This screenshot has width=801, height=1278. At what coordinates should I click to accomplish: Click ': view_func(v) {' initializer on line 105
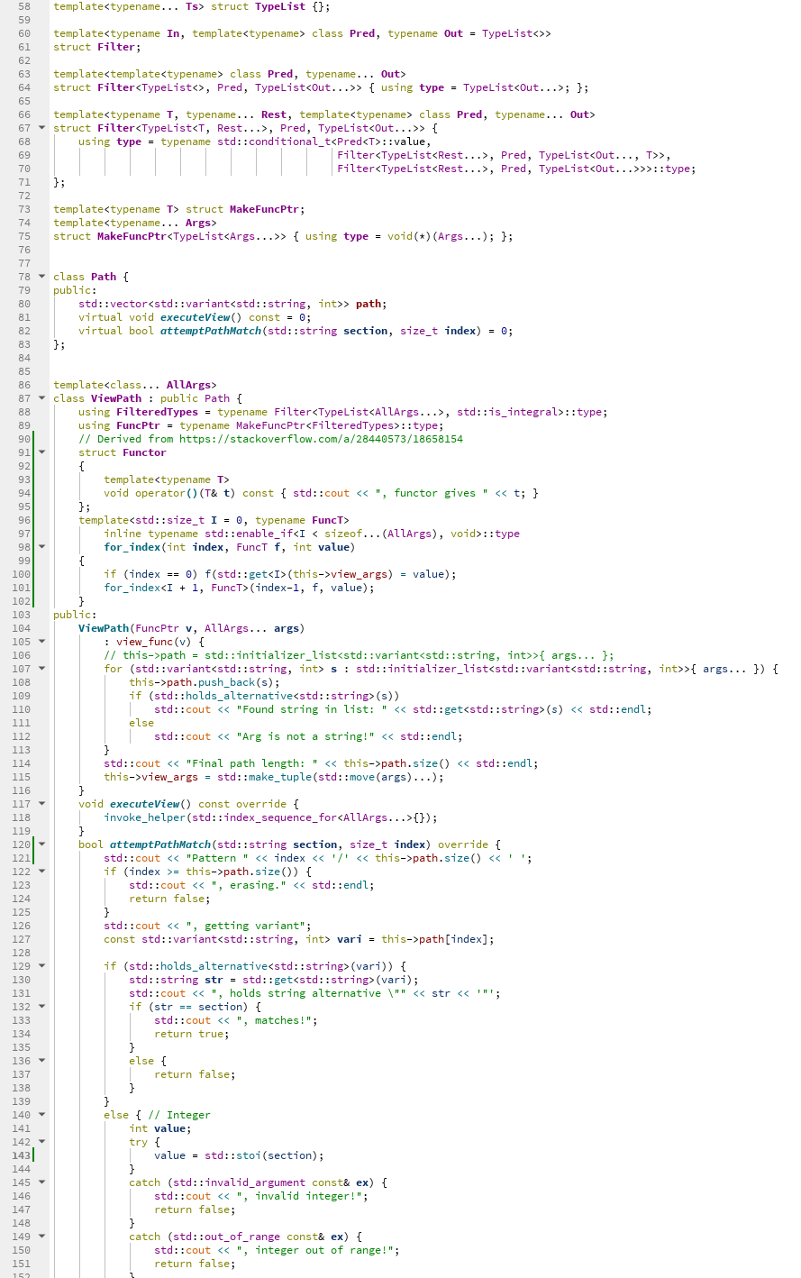coord(154,642)
